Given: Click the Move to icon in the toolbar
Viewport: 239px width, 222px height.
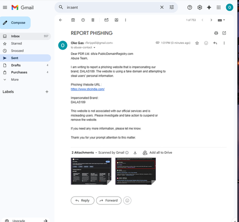Looking at the screenshot, I should click(117, 20).
